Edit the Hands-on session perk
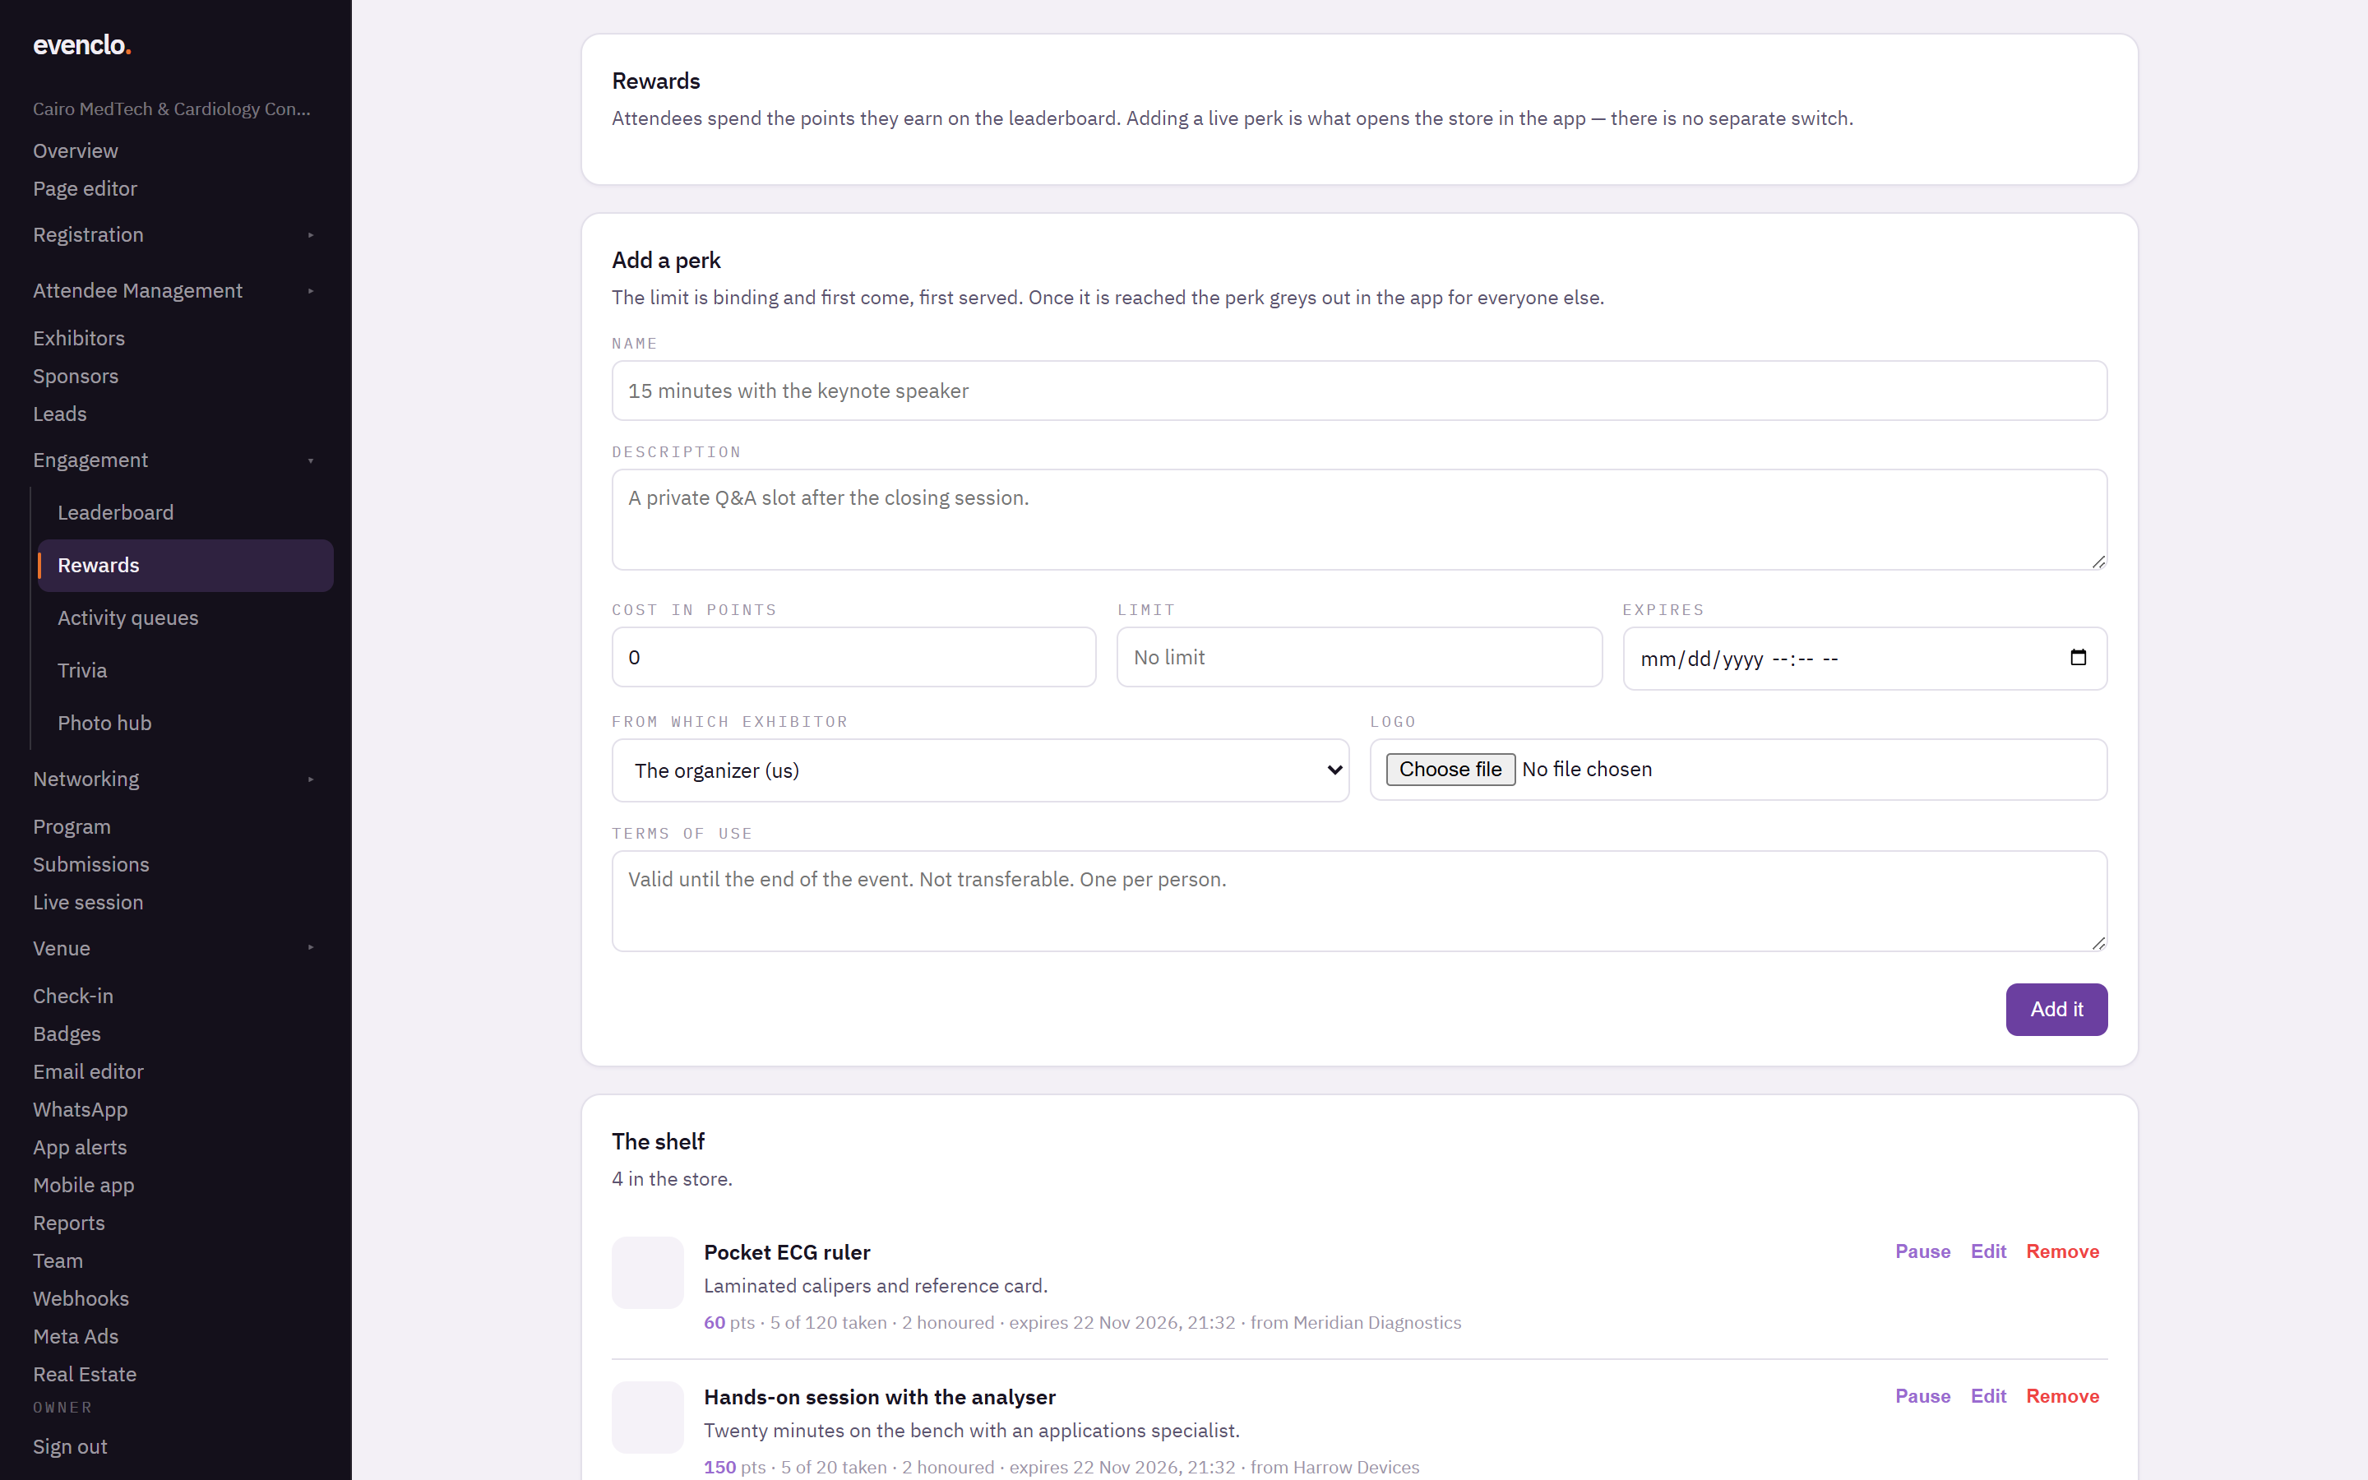 coord(1988,1396)
